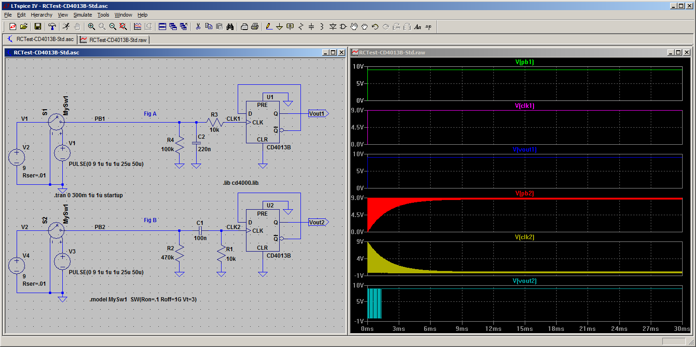Switch to the RCTest-CD4013B-Std.raw tab
Image resolution: width=696 pixels, height=347 pixels.
click(x=114, y=40)
